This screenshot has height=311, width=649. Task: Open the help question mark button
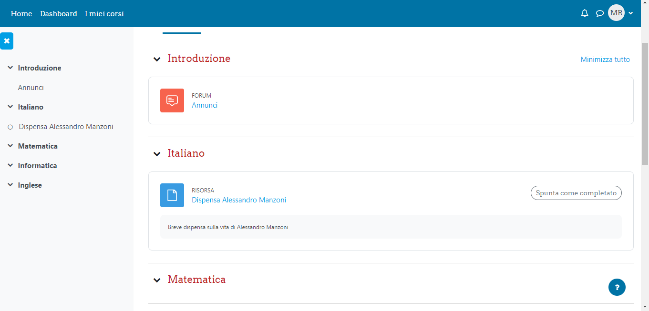click(617, 287)
